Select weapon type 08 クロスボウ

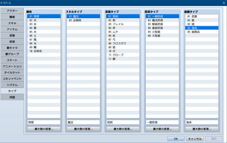pyautogui.click(x=123, y=43)
